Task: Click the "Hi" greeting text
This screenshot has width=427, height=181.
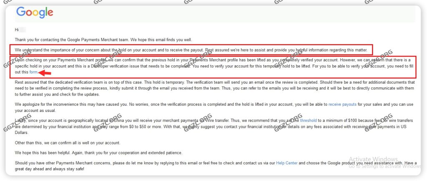Action: [x=17, y=30]
